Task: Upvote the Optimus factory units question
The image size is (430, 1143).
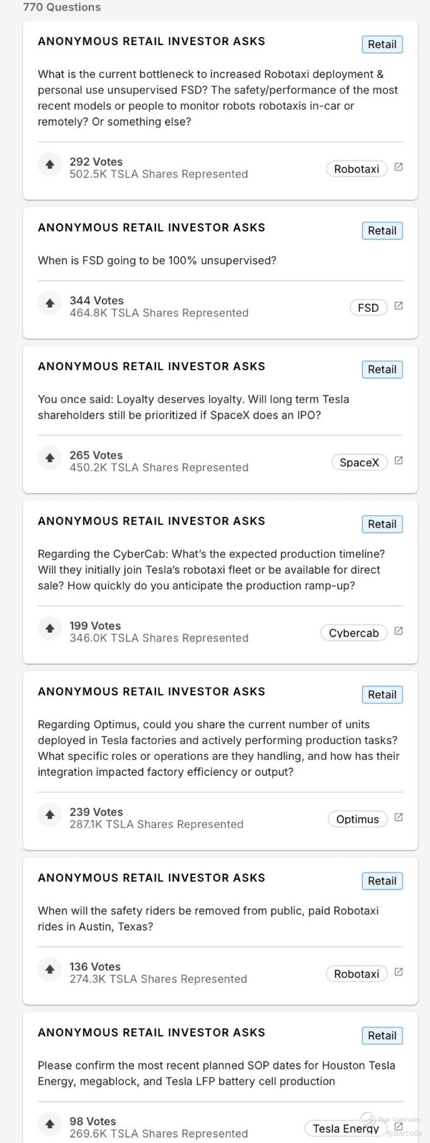Action: click(50, 815)
